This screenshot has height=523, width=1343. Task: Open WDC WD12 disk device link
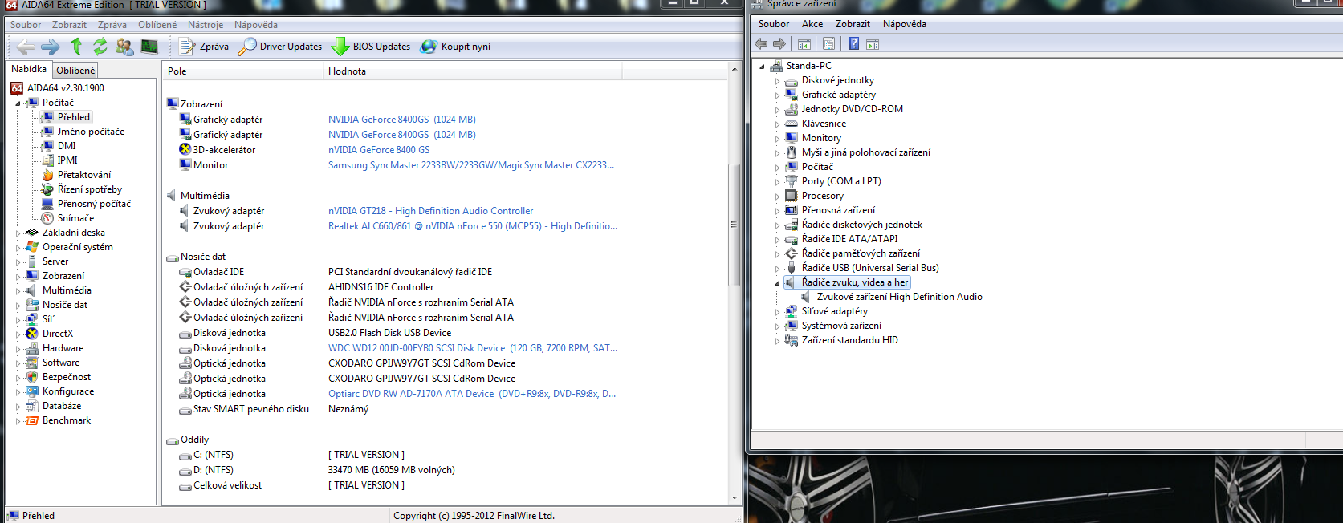coord(473,348)
